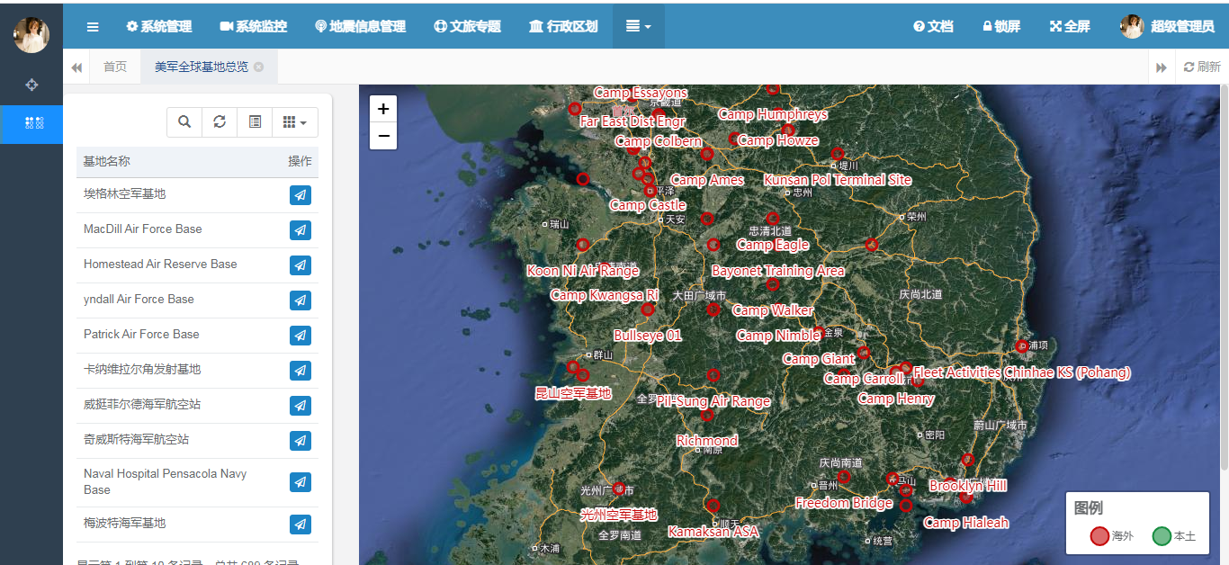Open the 地震信息管理 menu

pyautogui.click(x=360, y=26)
